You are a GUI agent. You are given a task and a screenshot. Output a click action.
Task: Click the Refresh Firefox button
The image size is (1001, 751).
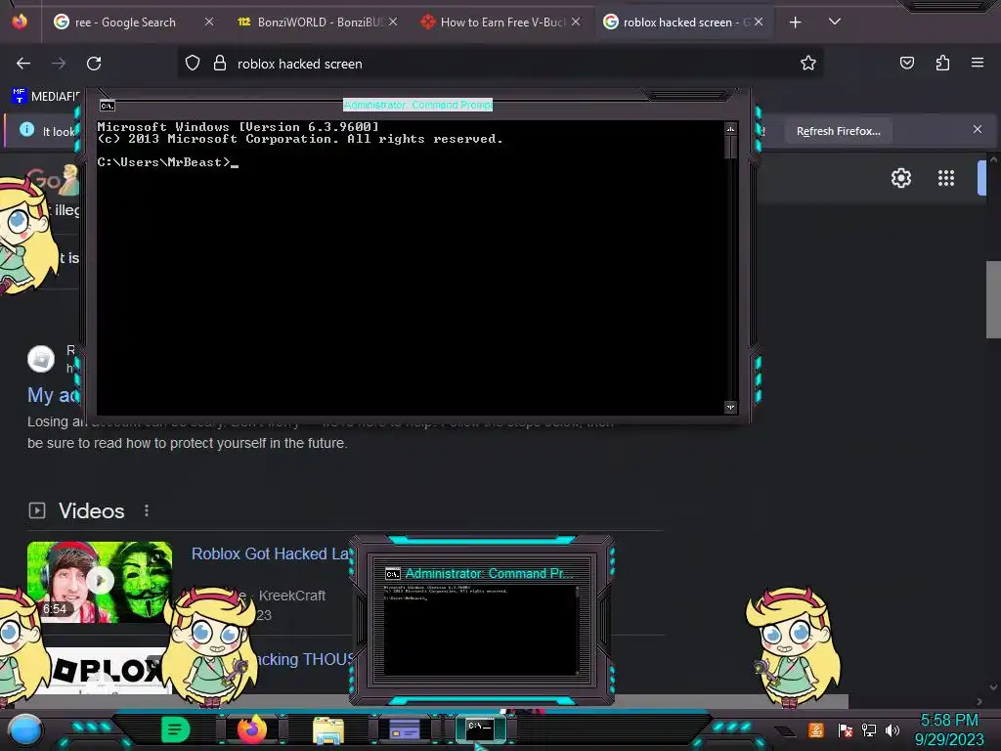point(838,131)
